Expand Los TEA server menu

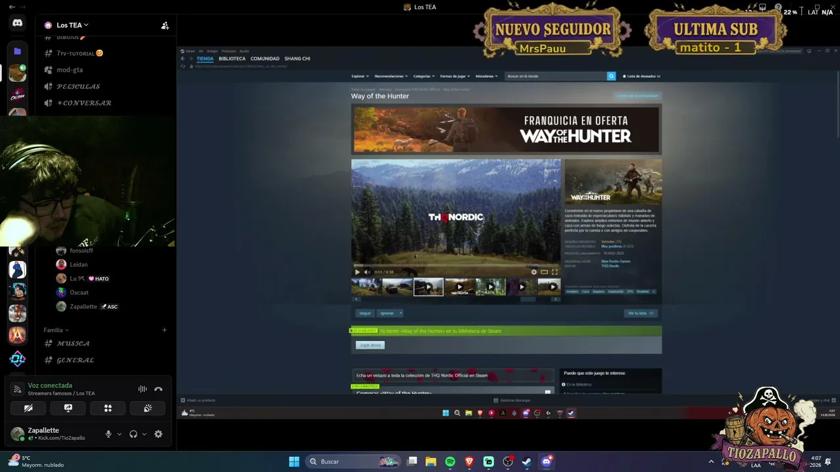[72, 26]
